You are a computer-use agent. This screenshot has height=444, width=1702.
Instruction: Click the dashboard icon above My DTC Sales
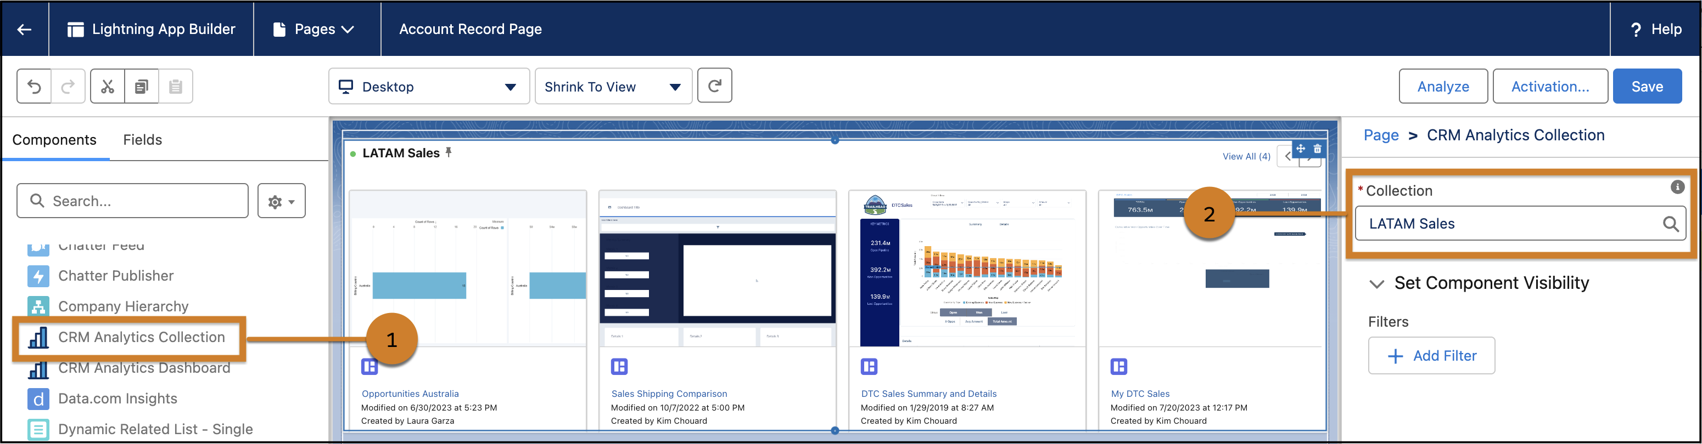pyautogui.click(x=1118, y=367)
